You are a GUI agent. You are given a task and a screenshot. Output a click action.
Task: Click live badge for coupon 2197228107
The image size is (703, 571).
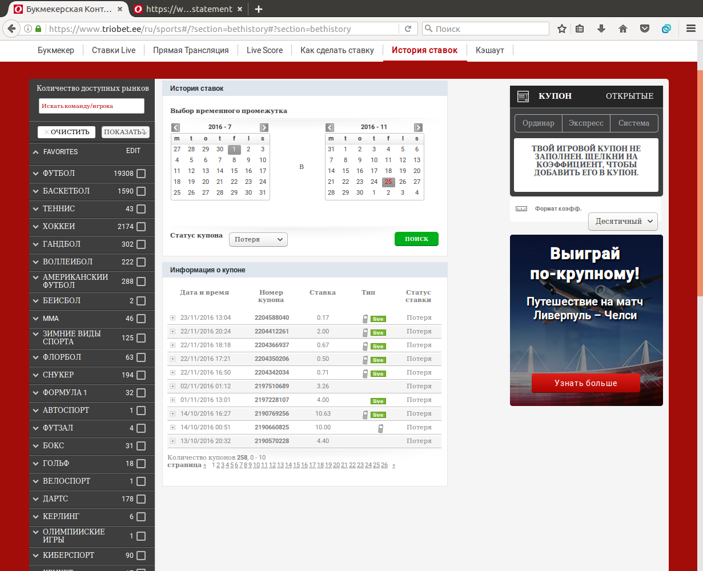tap(378, 401)
